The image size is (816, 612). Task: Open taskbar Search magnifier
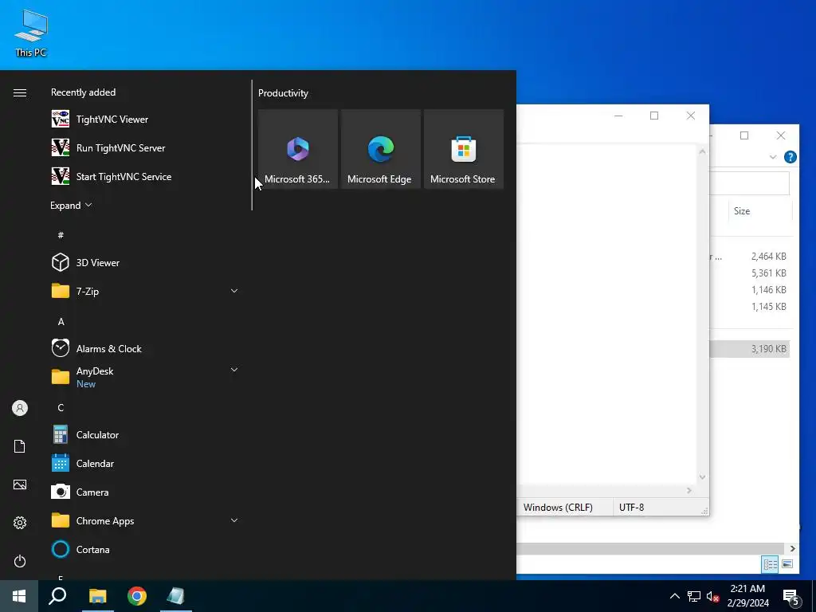point(57,596)
